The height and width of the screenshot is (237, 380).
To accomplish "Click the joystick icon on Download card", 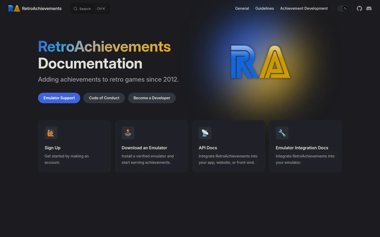I will point(128,133).
